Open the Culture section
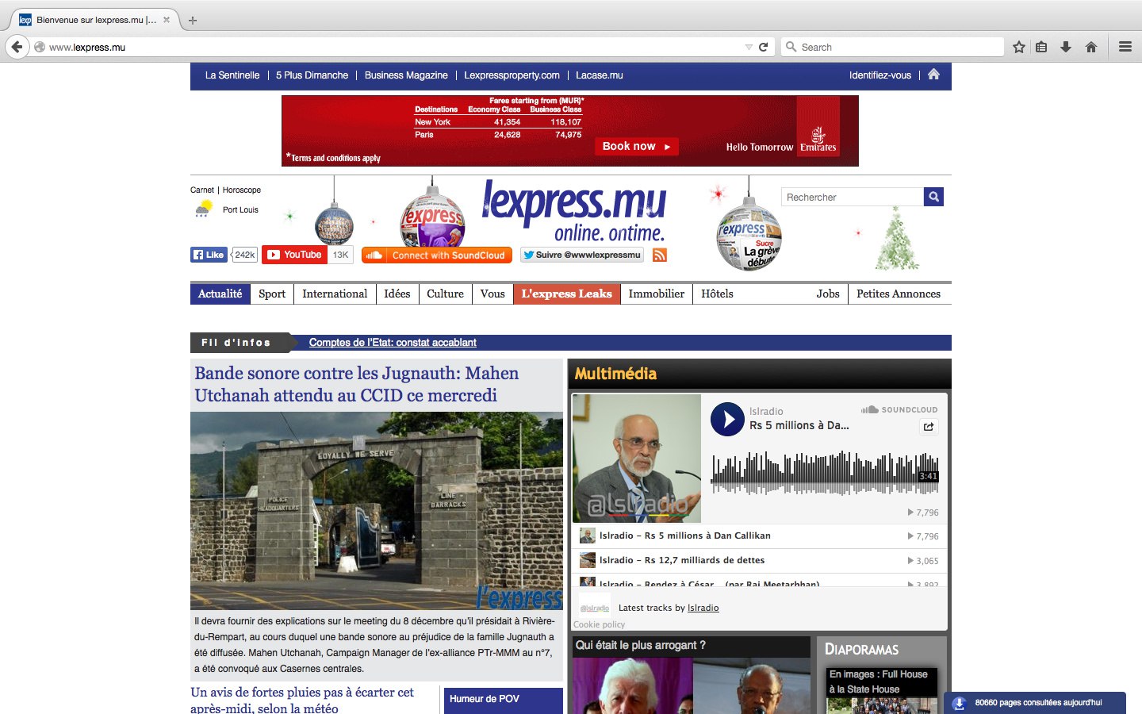 coord(445,294)
